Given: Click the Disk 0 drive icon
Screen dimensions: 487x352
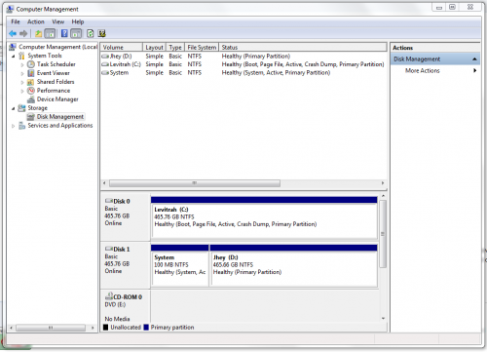Looking at the screenshot, I should (109, 201).
